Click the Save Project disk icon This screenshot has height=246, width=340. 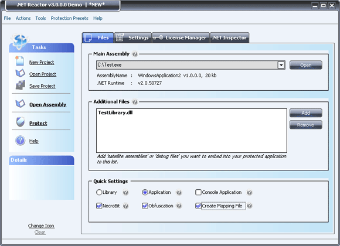[21, 85]
